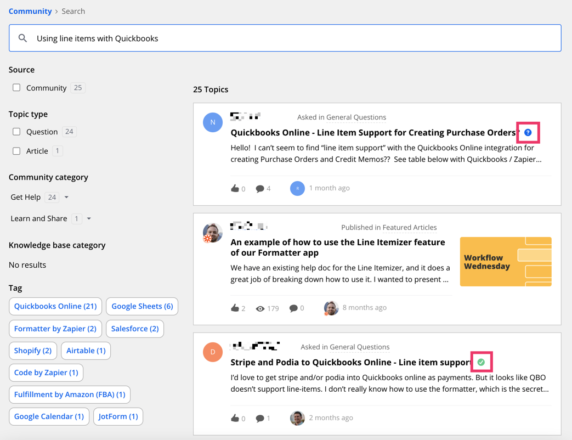The image size is (572, 440).
Task: Expand the Get Help category arrow
Action: tap(66, 198)
